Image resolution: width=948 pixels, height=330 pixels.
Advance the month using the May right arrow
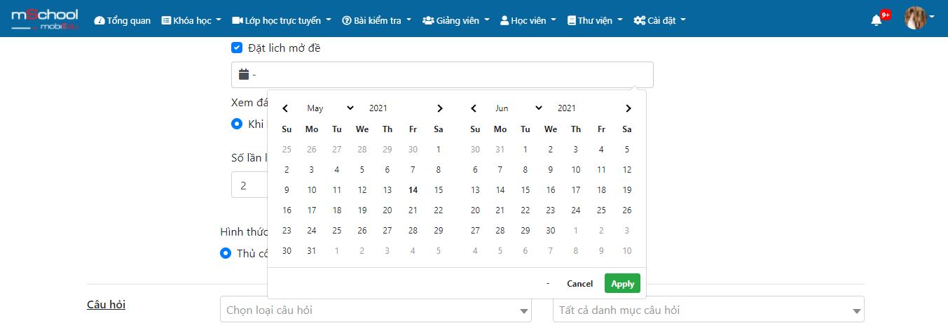tap(439, 108)
